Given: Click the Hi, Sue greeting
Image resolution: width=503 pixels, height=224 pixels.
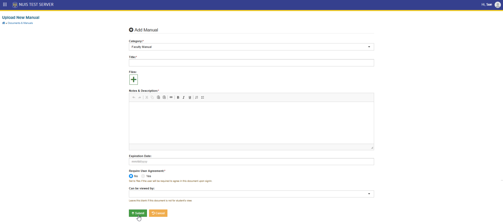Looking at the screenshot, I should (x=486, y=4).
